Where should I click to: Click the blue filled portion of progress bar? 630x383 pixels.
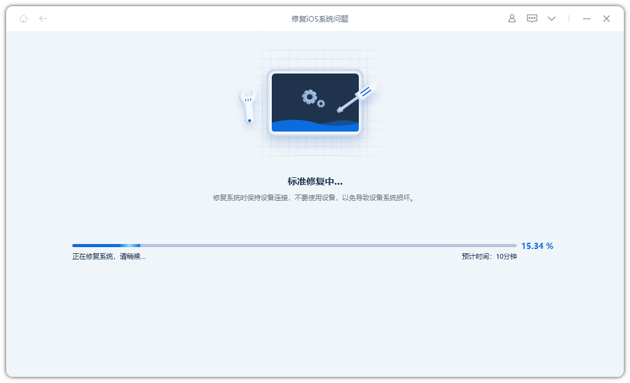click(105, 245)
